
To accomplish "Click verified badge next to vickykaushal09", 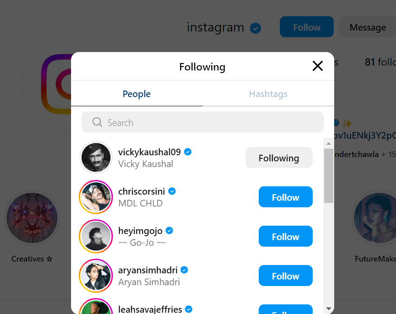I will [x=188, y=152].
